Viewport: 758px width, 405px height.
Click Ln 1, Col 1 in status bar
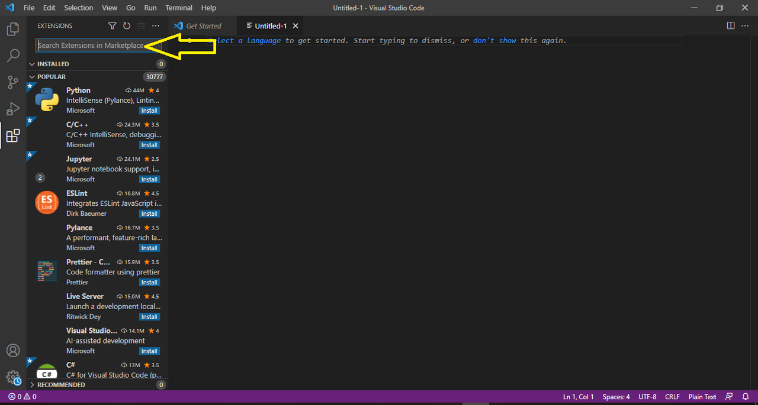[579, 397]
